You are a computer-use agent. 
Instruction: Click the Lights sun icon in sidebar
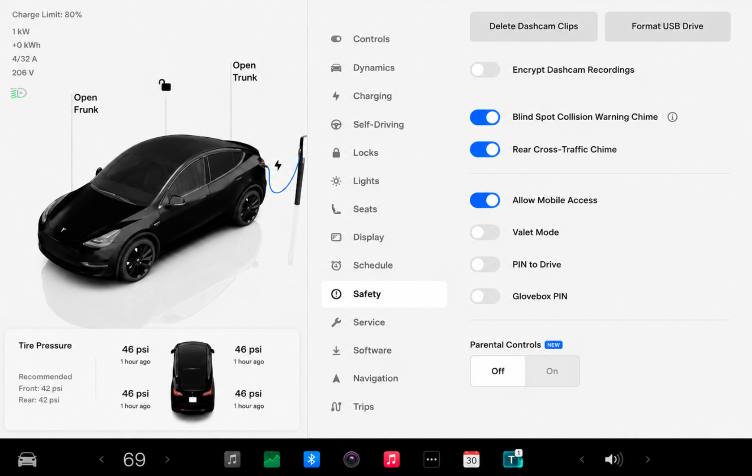tap(336, 181)
